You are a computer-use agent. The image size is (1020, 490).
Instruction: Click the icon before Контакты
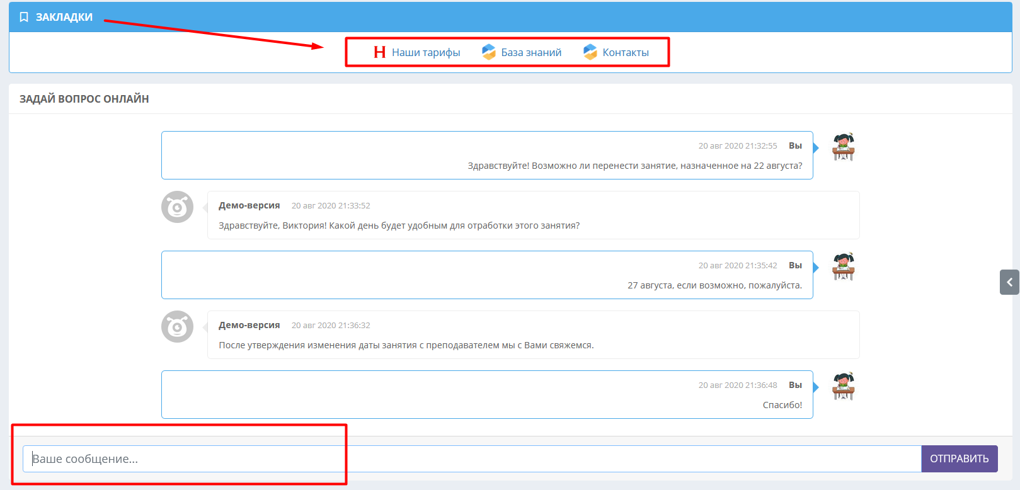tap(590, 52)
